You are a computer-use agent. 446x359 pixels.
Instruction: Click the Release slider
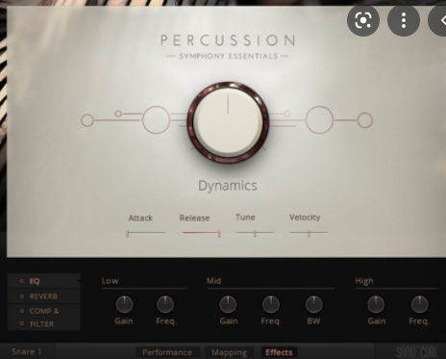[201, 233]
